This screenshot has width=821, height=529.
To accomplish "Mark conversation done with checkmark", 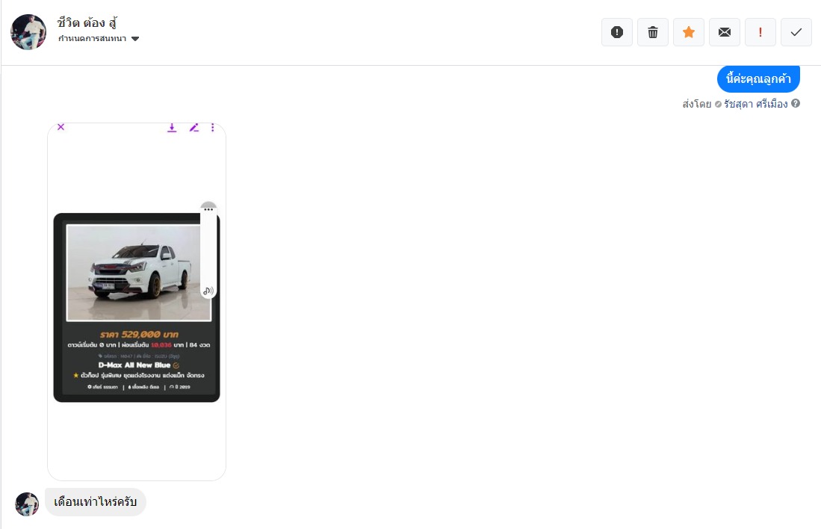I will pyautogui.click(x=796, y=32).
